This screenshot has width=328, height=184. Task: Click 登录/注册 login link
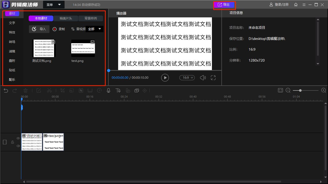(279, 5)
